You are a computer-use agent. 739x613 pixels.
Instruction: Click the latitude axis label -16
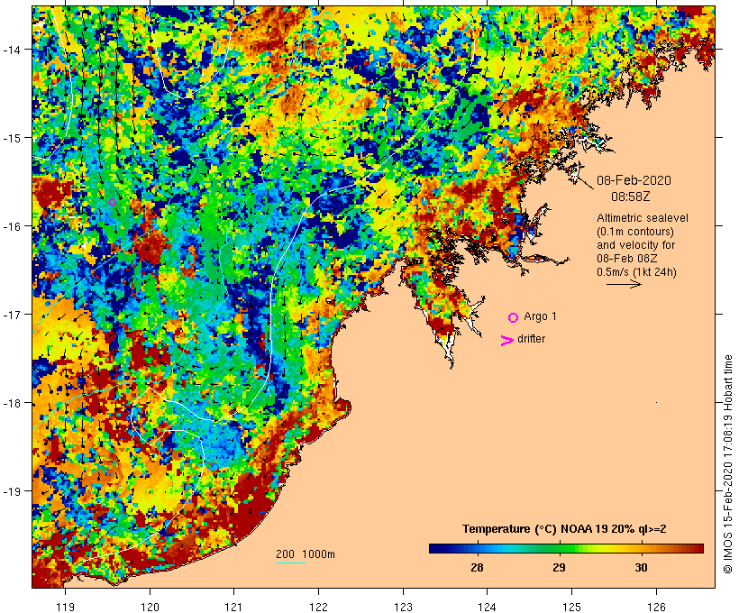(x=11, y=226)
